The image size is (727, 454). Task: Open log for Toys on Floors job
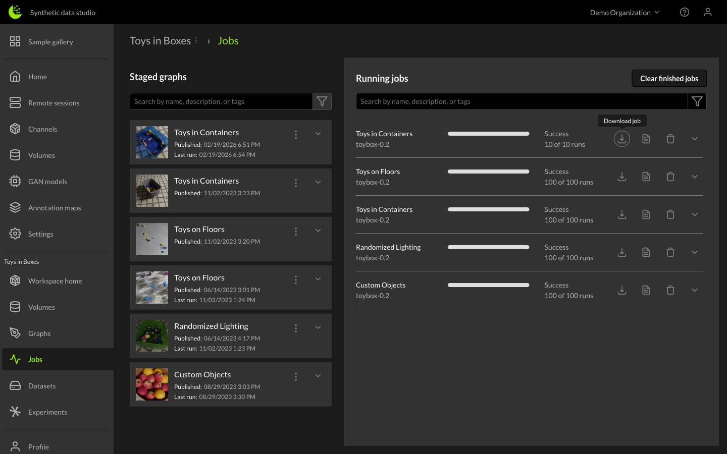pos(646,177)
